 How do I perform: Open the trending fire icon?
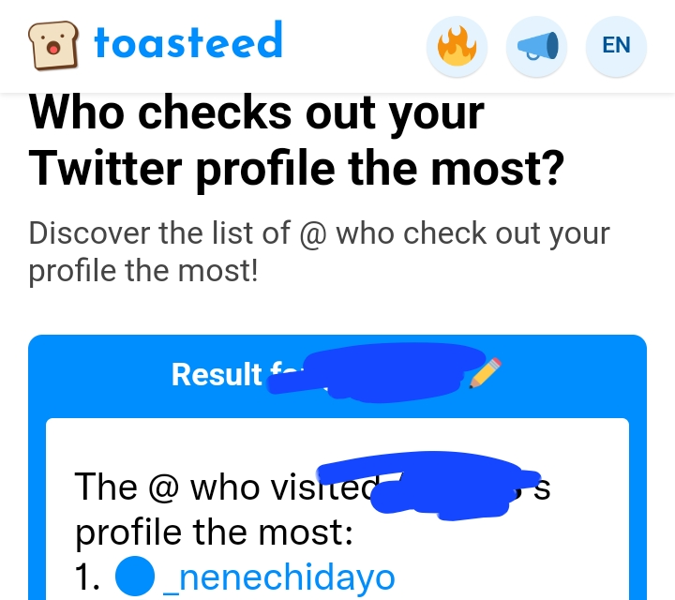point(457,47)
